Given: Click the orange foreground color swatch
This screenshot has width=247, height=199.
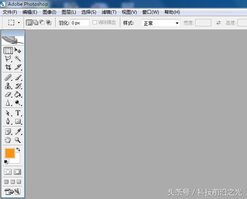Looking at the screenshot, I should coord(10,153).
